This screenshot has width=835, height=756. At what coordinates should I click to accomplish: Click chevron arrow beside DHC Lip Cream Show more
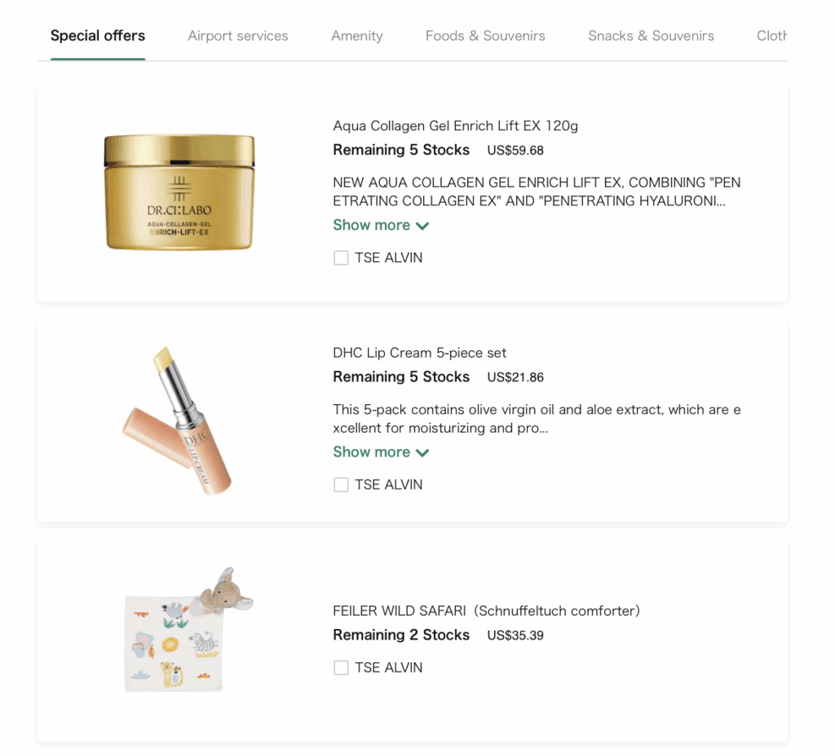(422, 453)
